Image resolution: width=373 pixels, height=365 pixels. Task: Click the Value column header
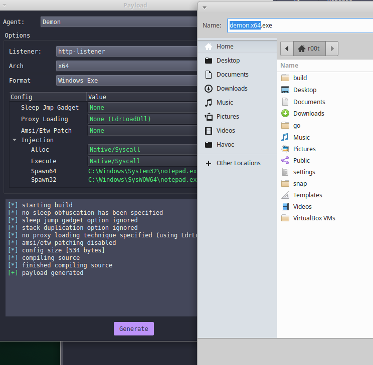(142, 97)
